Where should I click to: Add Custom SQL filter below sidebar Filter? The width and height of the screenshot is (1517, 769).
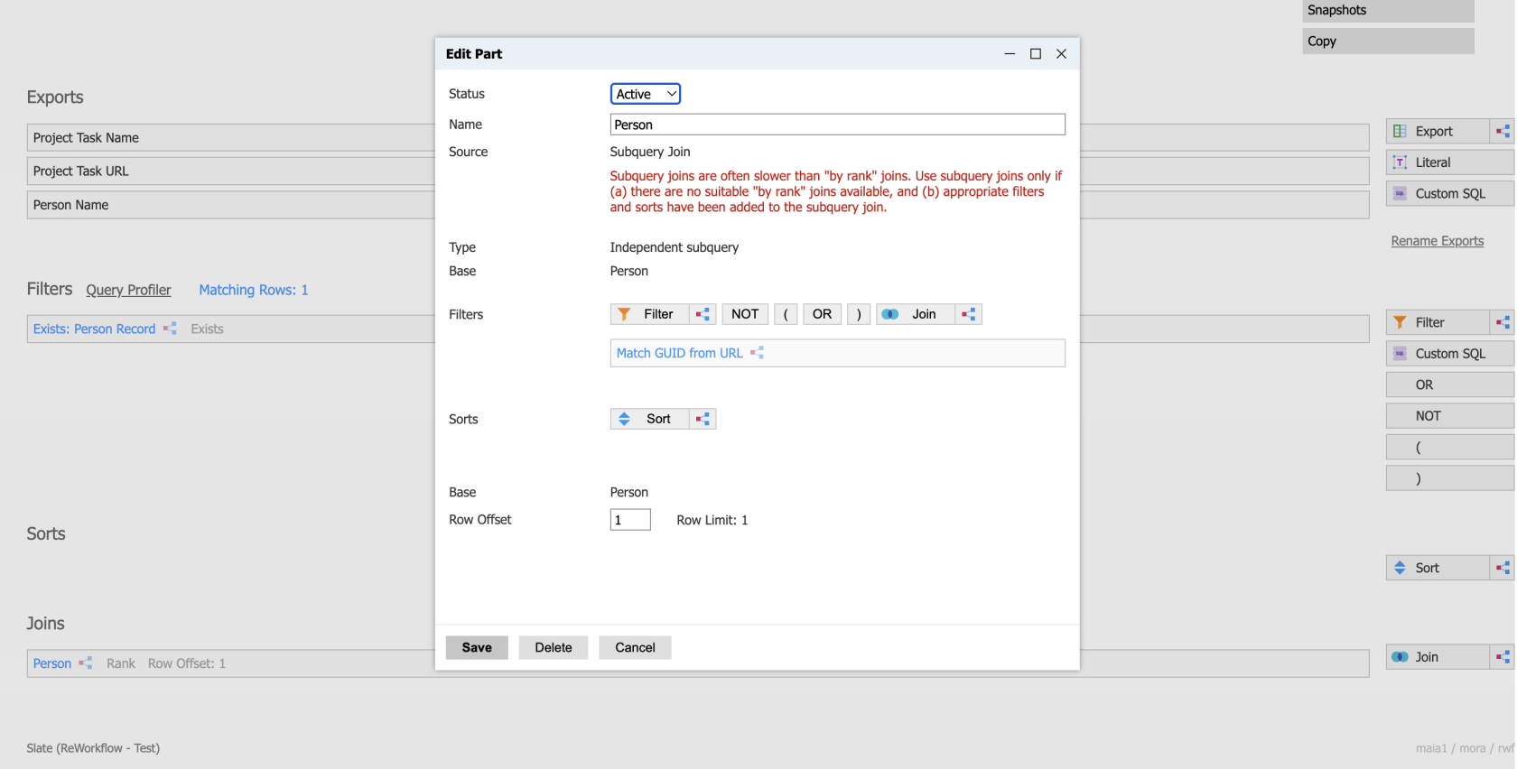click(1450, 354)
